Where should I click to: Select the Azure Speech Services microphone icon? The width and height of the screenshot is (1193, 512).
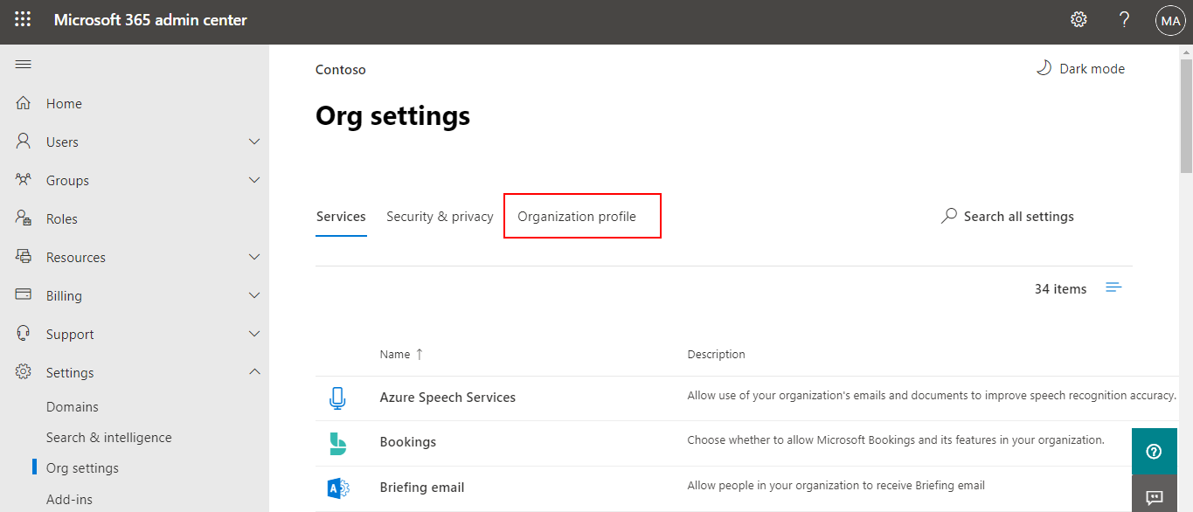338,396
